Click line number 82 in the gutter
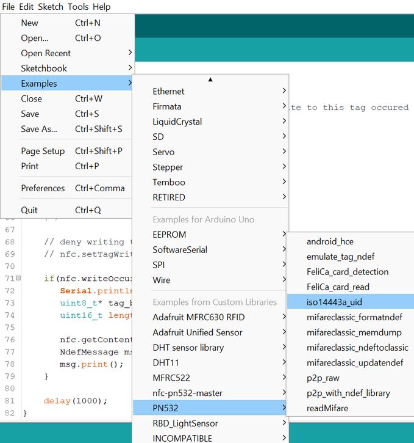This screenshot has width=414, height=443. (x=10, y=413)
